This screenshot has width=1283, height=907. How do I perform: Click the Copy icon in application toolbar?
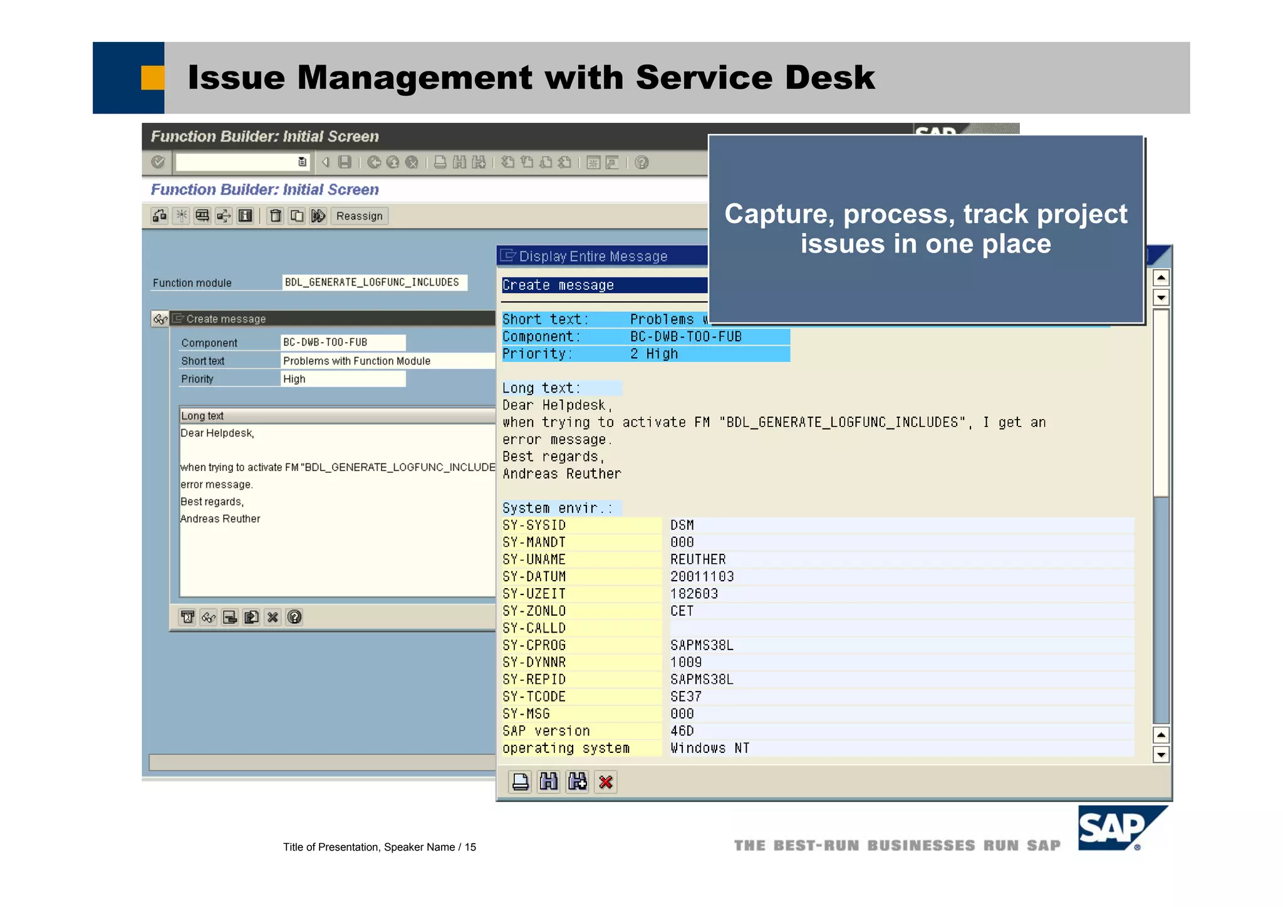click(x=297, y=216)
